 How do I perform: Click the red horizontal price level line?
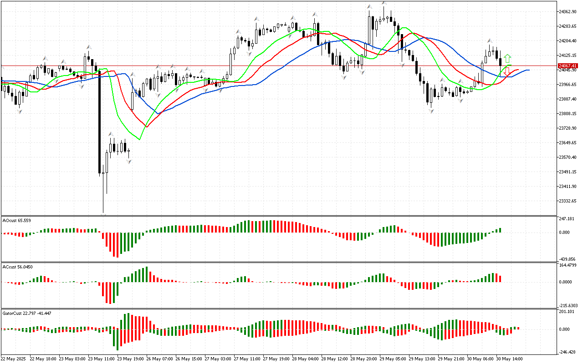point(273,66)
